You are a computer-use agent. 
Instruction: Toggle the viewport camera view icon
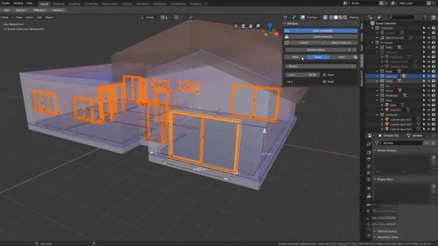tap(243, 26)
